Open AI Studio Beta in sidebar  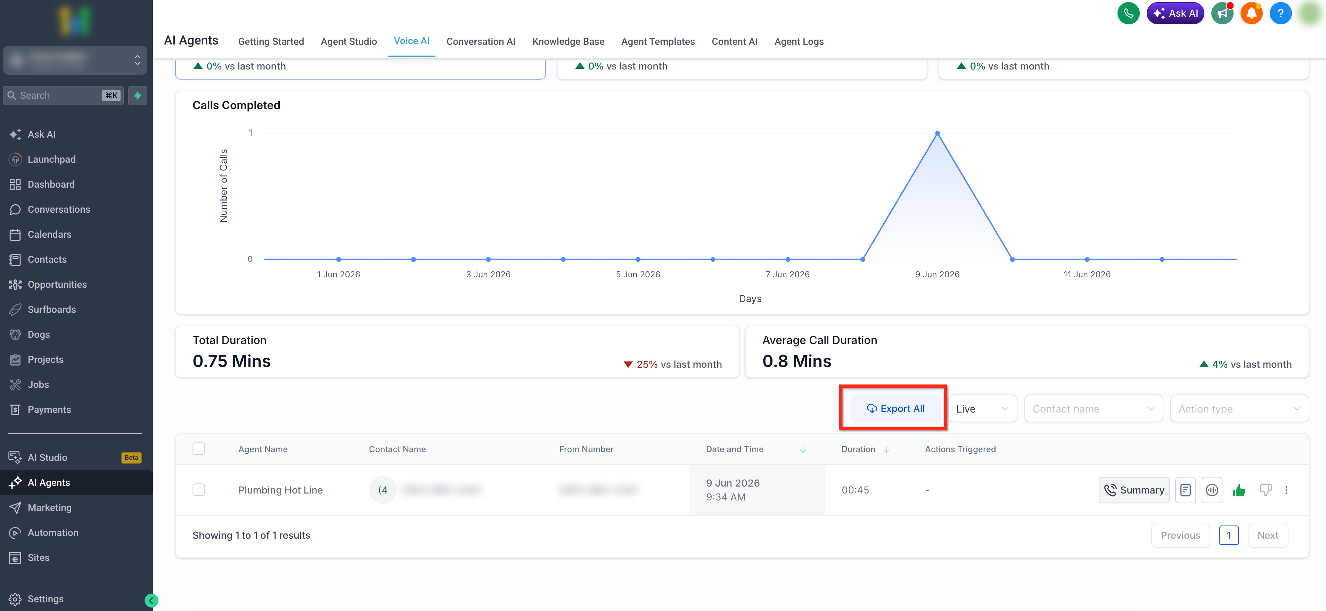point(76,458)
